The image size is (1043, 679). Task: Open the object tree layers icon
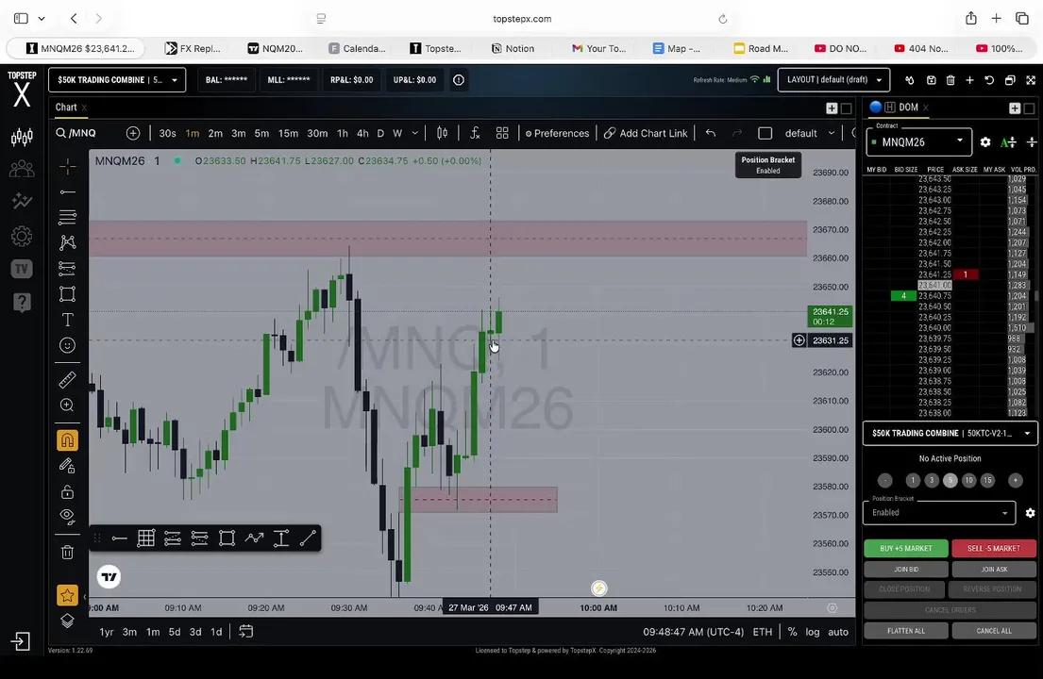click(x=67, y=621)
